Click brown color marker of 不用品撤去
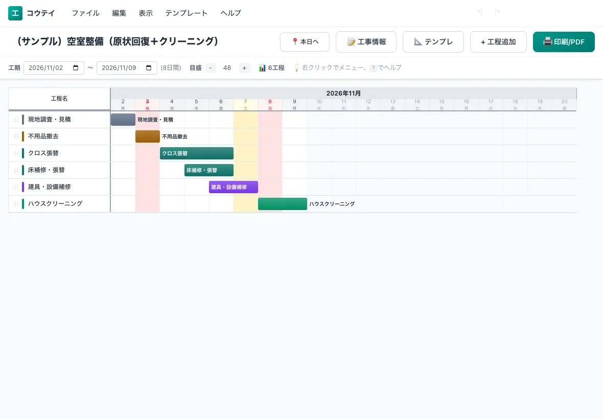 (x=23, y=136)
